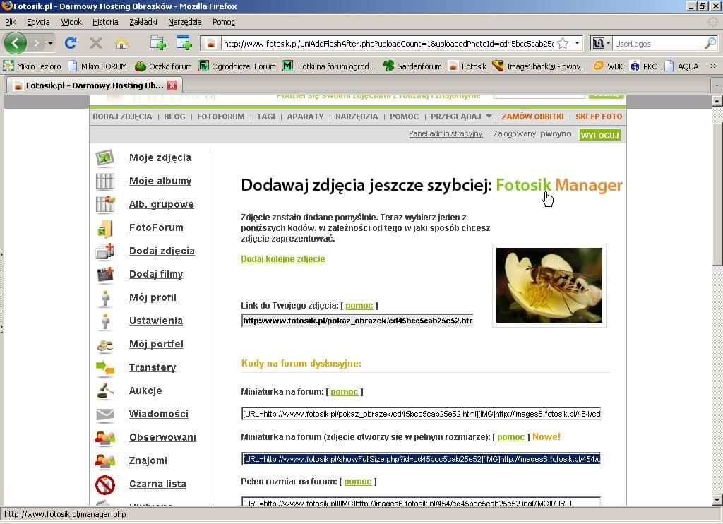The width and height of the screenshot is (723, 524).
Task: Click the Miniaturka na forum code field
Action: 421,414
